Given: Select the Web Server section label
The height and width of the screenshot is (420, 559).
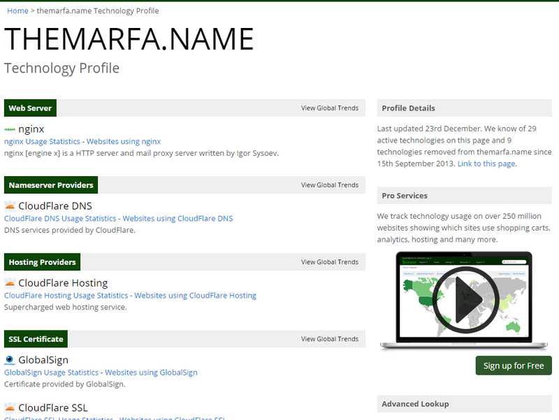Looking at the screenshot, I should coord(30,108).
